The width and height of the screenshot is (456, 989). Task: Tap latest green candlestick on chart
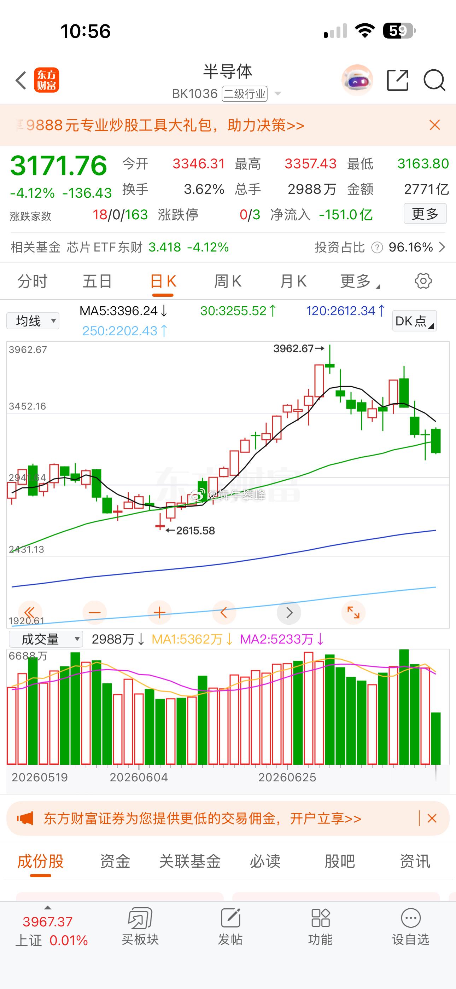[x=435, y=441]
